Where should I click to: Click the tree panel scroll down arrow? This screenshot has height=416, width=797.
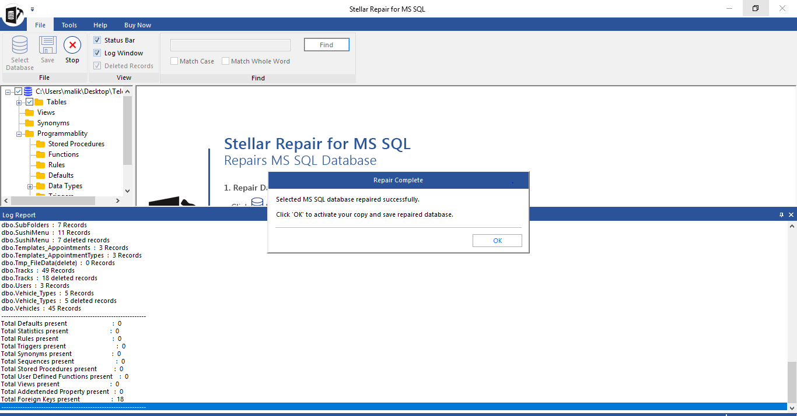click(128, 191)
